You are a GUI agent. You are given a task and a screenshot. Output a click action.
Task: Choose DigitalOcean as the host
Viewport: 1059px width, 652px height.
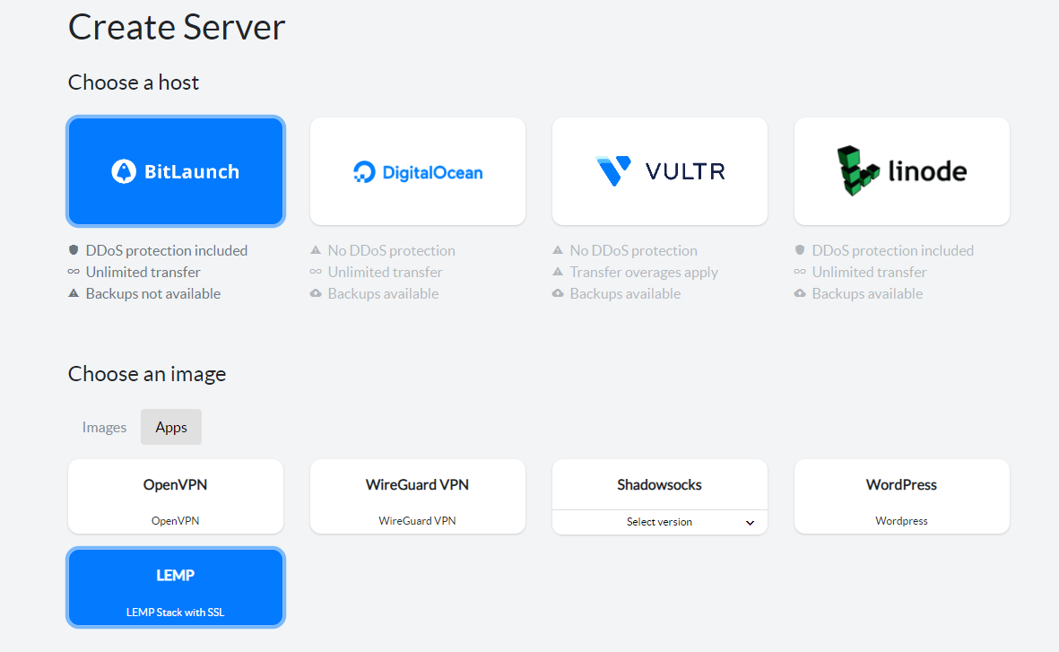pyautogui.click(x=417, y=171)
